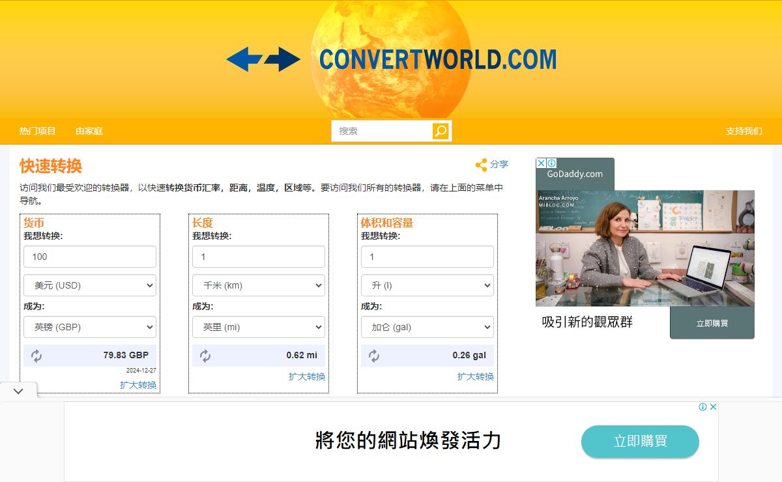Collapse the bottom ad with chevron

click(18, 391)
